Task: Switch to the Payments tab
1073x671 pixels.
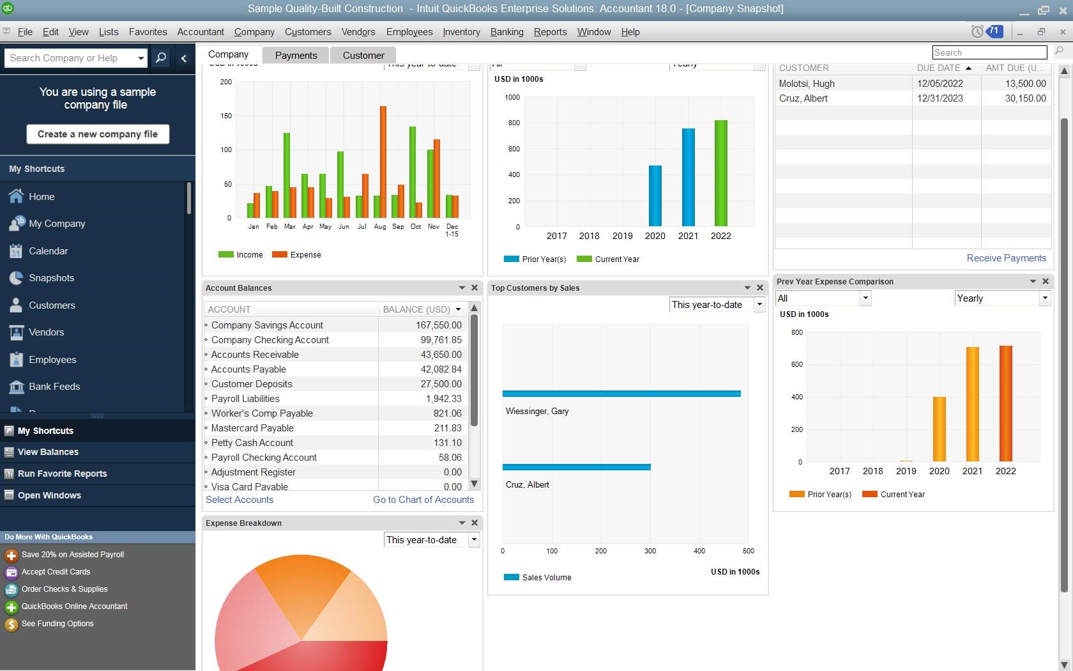Action: [x=295, y=55]
